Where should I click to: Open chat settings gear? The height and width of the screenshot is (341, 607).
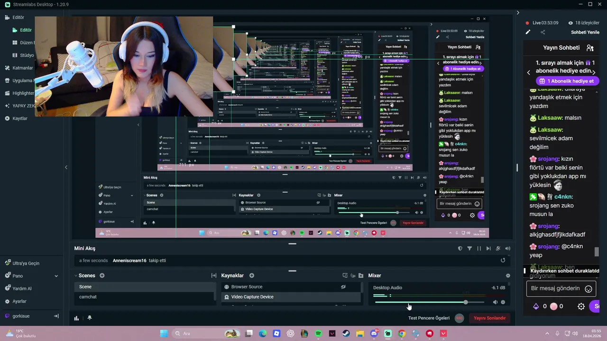[x=581, y=306]
